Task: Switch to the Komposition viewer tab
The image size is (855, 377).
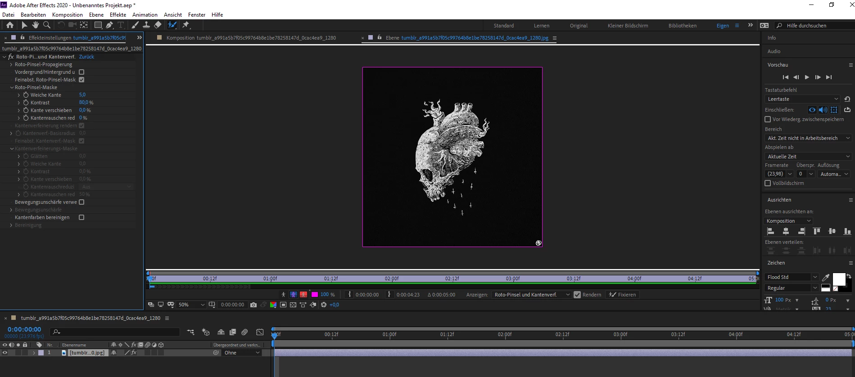Action: [x=251, y=38]
